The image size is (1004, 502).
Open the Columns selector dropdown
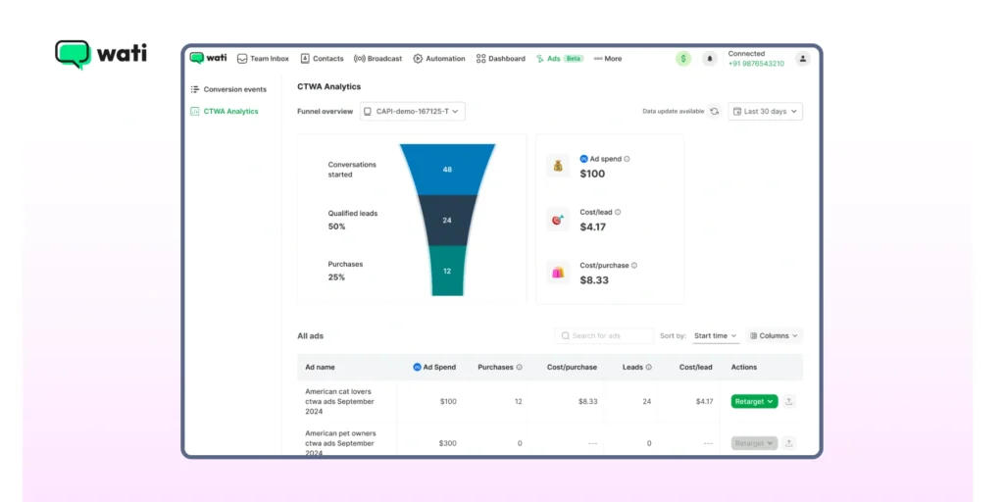pyautogui.click(x=775, y=335)
